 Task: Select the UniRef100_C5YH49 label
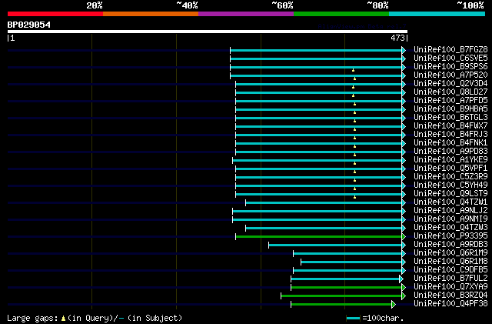[x=450, y=185]
